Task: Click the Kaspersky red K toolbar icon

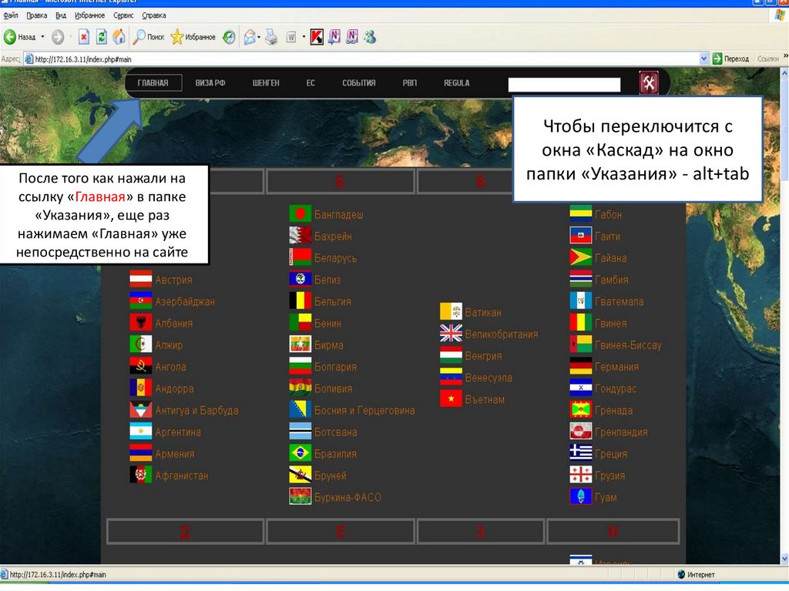Action: point(317,36)
